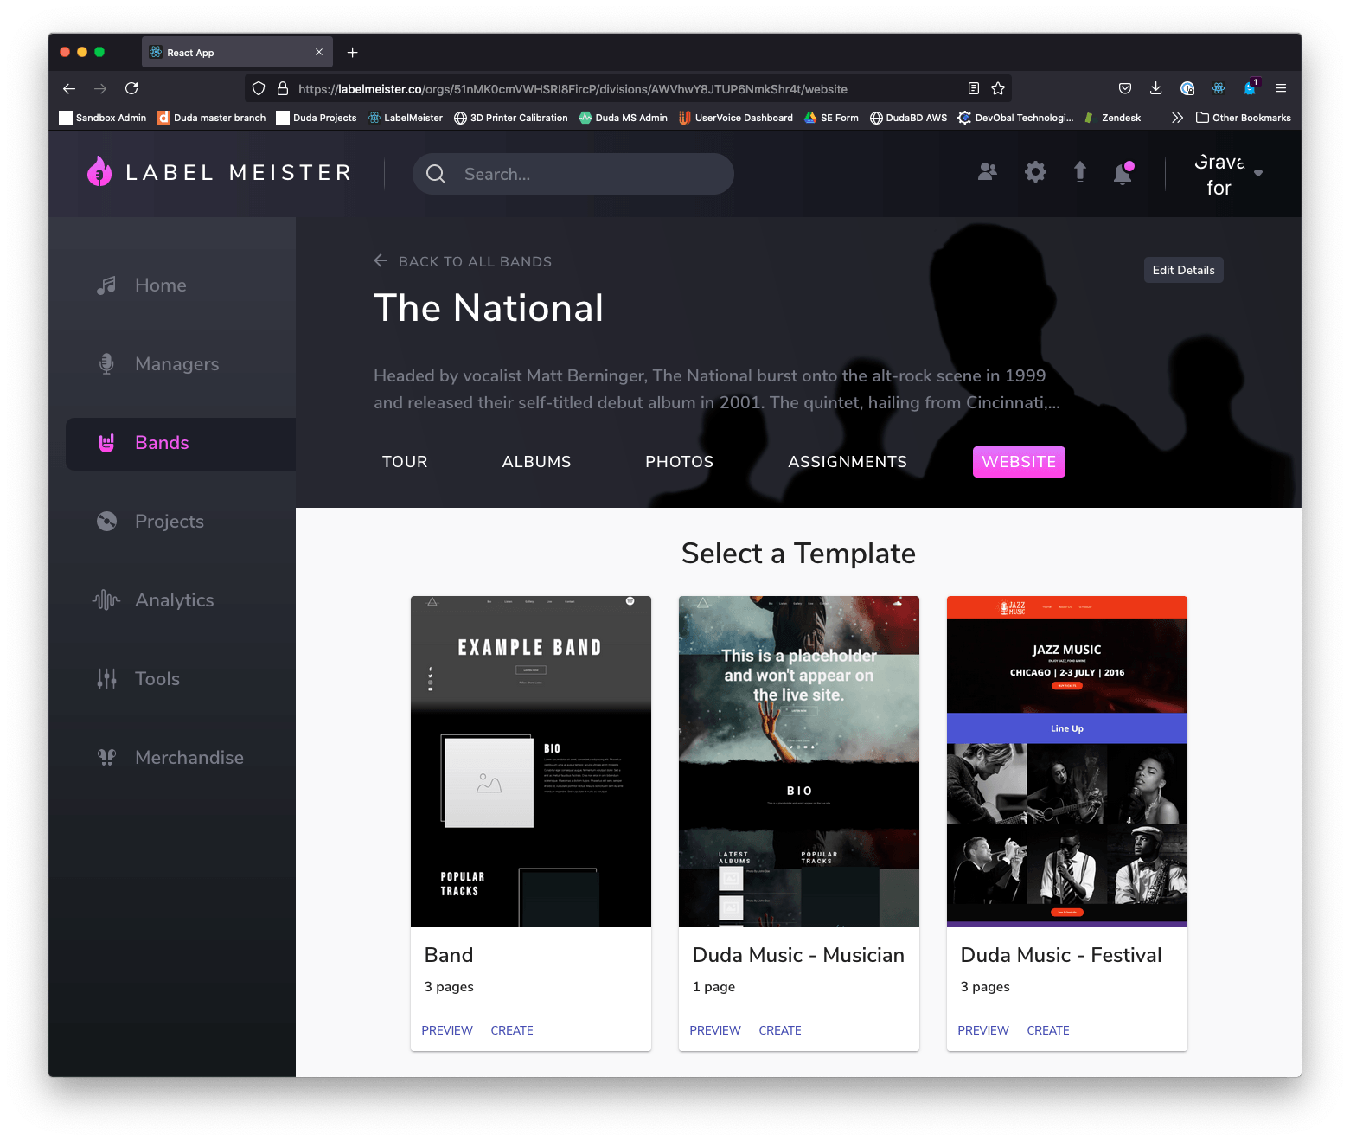Viewport: 1350px width, 1141px height.
Task: Click the Edit Details button
Action: pos(1183,270)
